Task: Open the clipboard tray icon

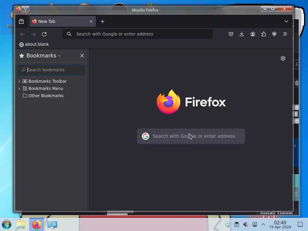Action: tap(237, 224)
